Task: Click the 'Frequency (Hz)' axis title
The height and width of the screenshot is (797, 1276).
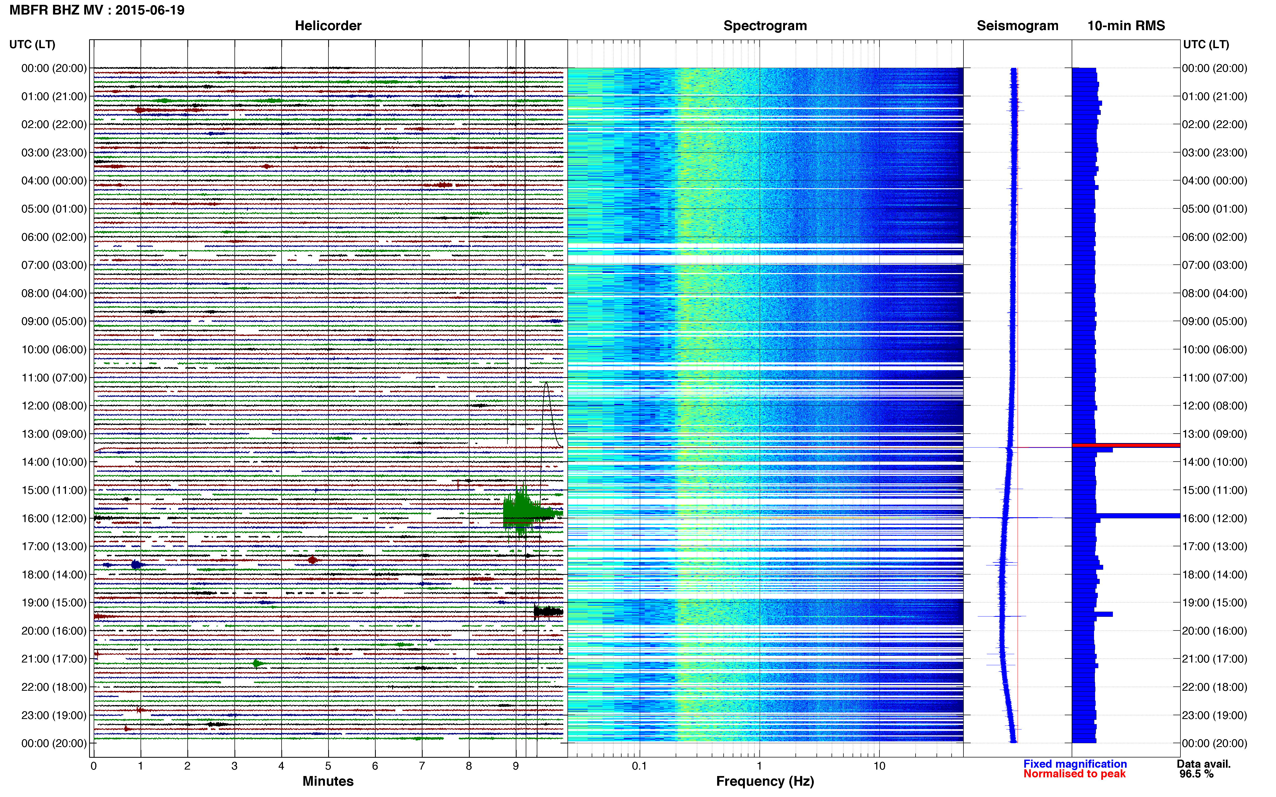Action: pos(765,781)
